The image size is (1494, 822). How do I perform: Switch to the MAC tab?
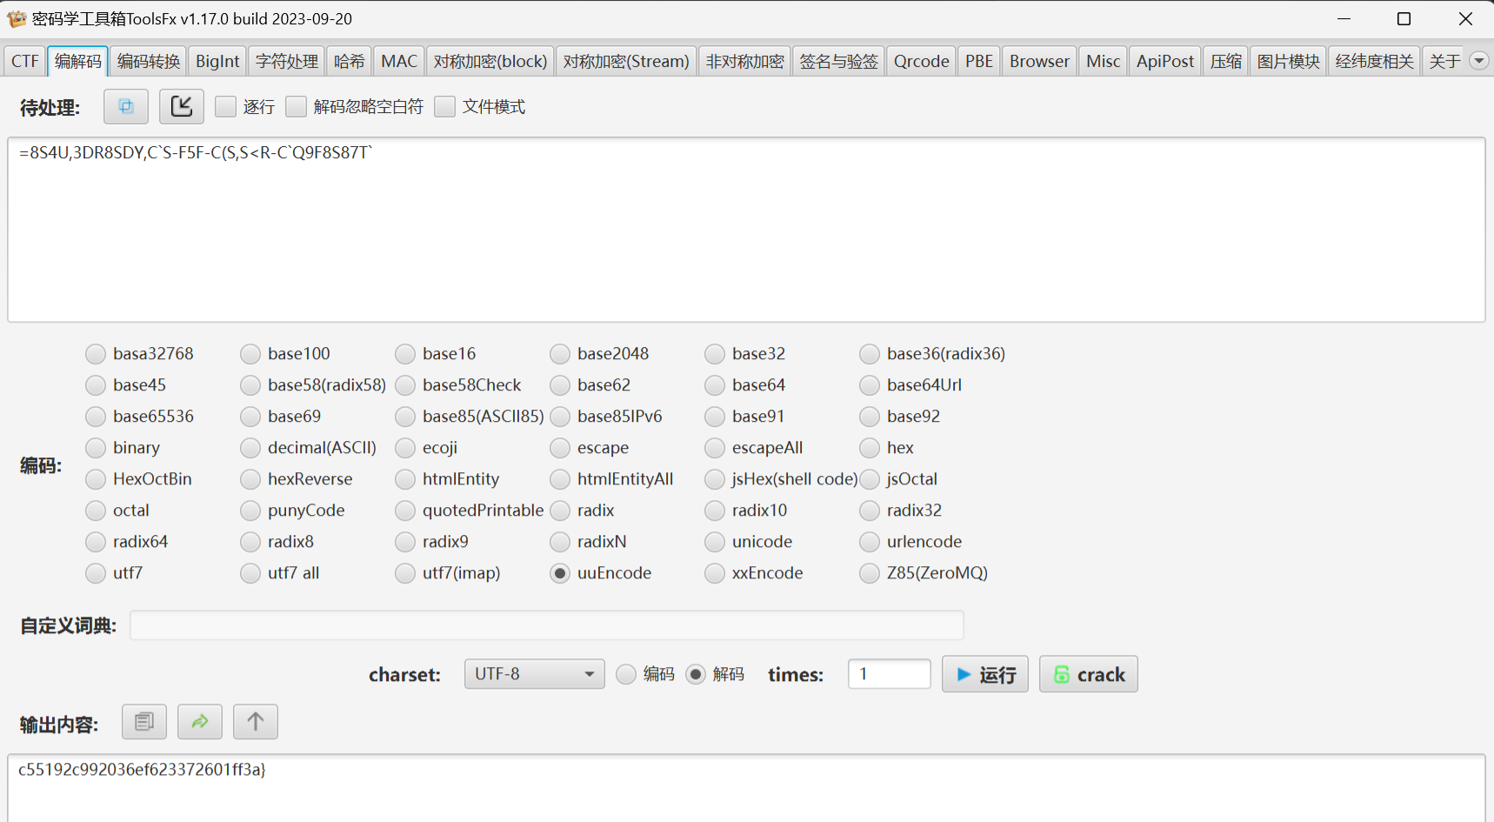point(399,61)
